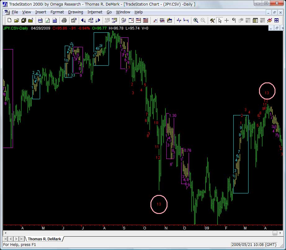This screenshot has width=286, height=250.
Task: Open the Format menu
Action: tap(57, 12)
